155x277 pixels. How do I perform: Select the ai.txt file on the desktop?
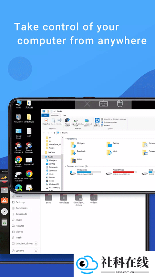29,132
